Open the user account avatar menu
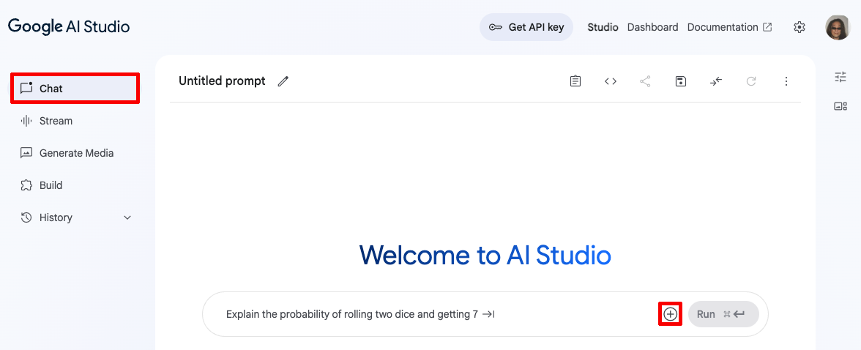The image size is (861, 350). click(837, 27)
